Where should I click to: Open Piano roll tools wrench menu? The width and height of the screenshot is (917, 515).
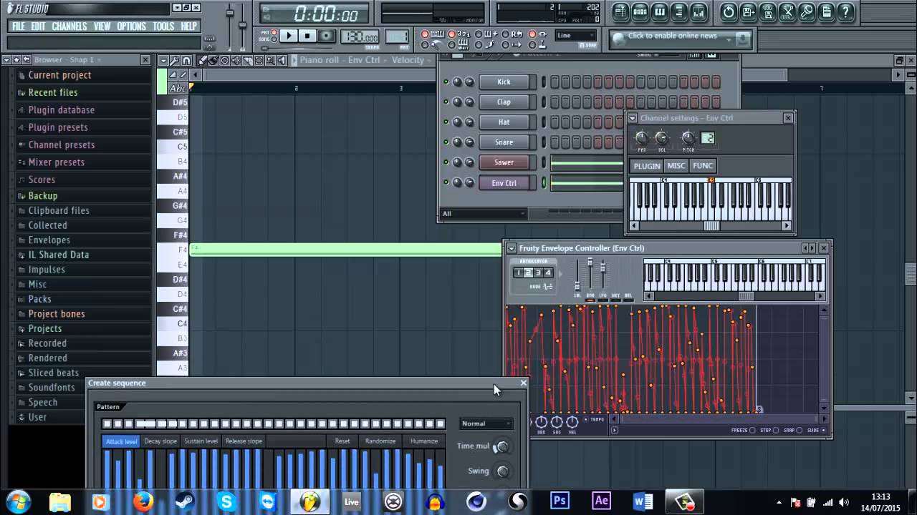tap(174, 60)
